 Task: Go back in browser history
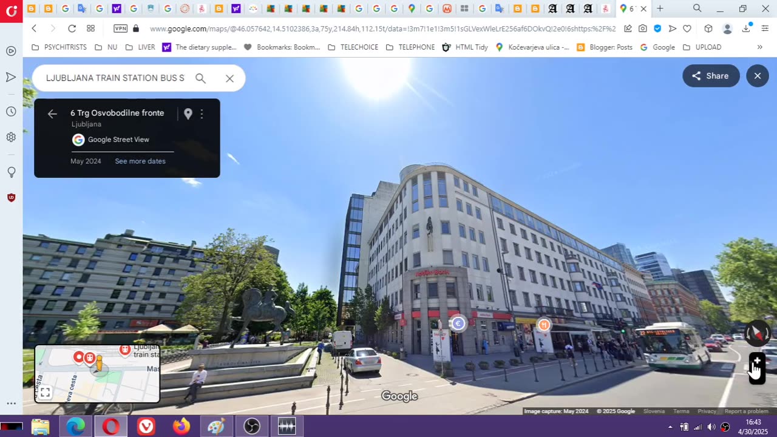click(34, 29)
